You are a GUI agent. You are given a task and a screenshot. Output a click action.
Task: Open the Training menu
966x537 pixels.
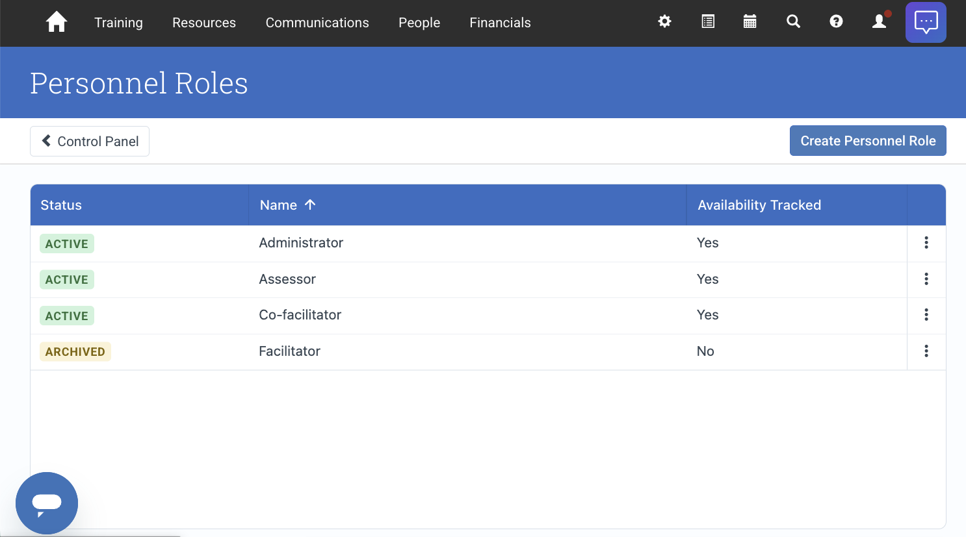pos(118,23)
